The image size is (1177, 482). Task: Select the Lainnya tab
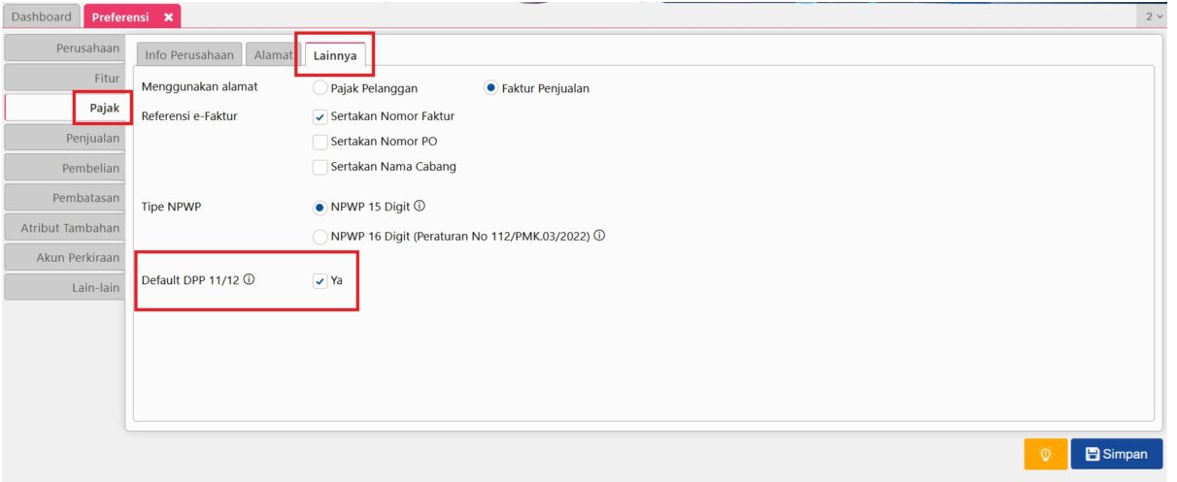click(335, 56)
